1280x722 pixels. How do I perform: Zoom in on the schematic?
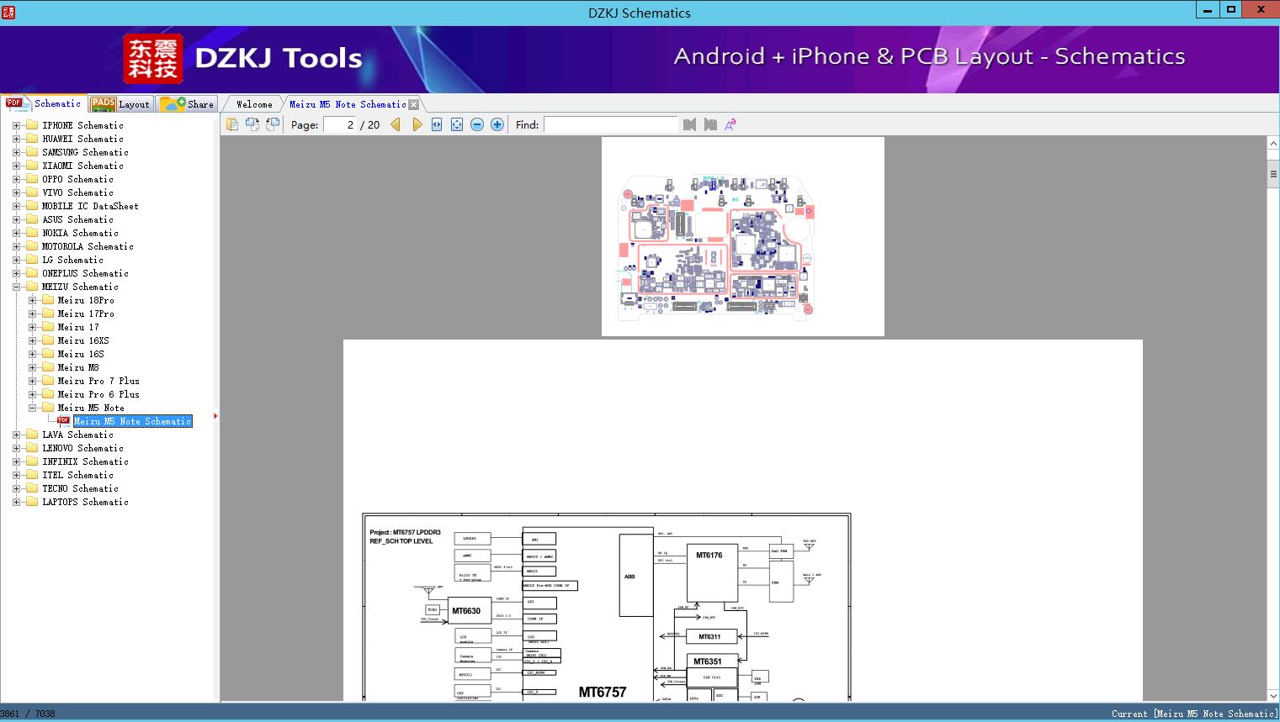[497, 124]
